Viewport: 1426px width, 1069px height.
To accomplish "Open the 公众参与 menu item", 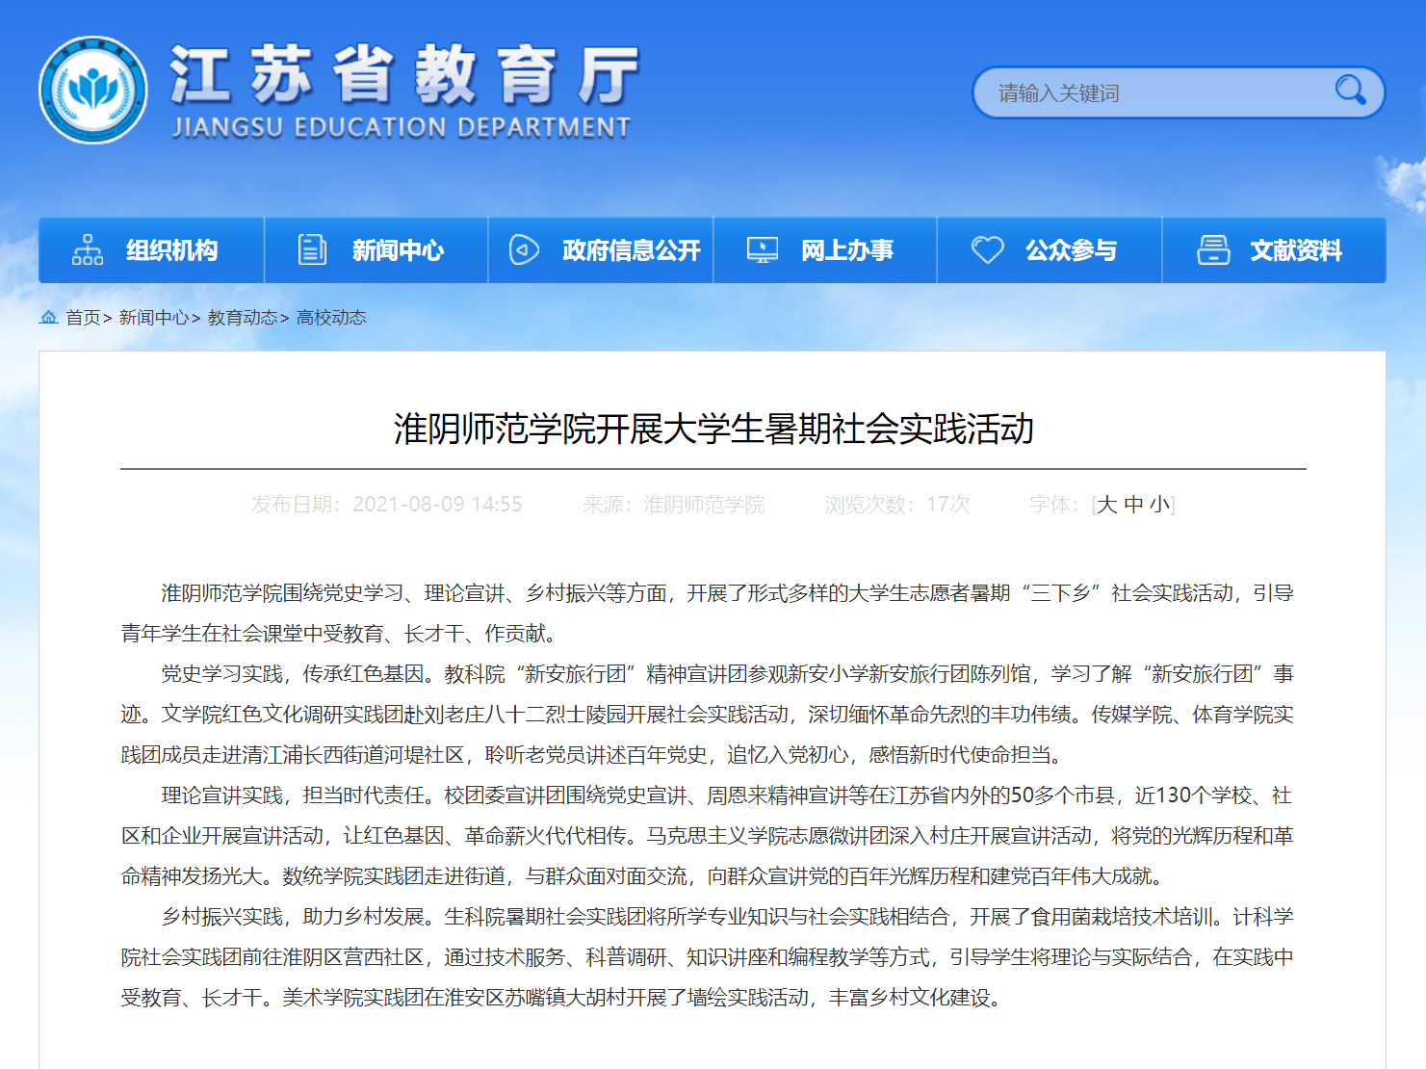I will pyautogui.click(x=1050, y=250).
